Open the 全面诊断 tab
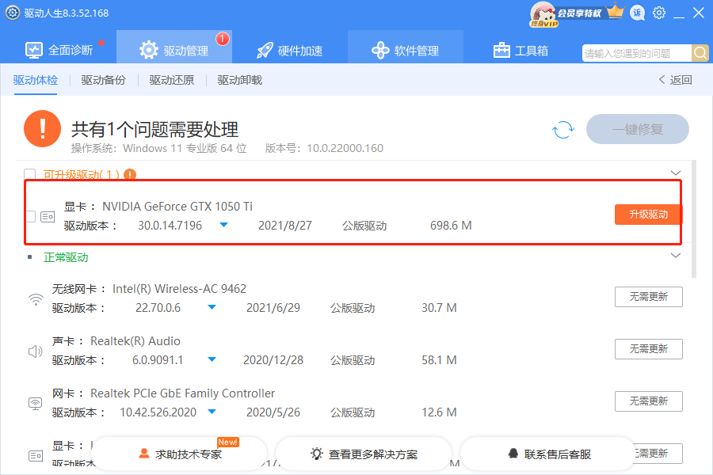This screenshot has height=475, width=713. point(59,50)
